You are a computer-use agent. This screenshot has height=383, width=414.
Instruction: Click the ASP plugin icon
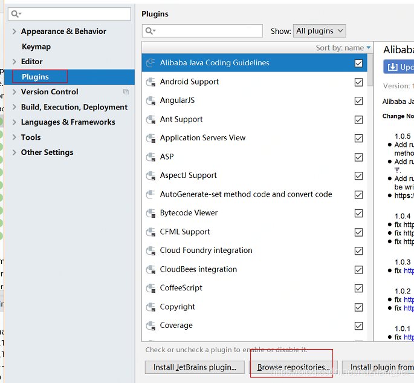[x=150, y=157]
